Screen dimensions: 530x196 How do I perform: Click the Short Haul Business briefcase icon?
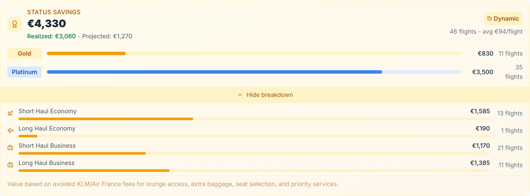[11, 148]
